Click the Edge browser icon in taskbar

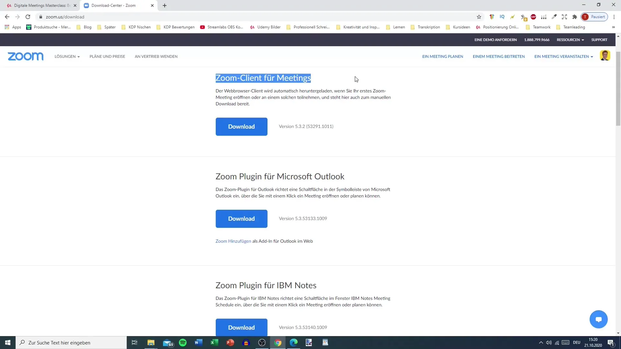coord(293,342)
